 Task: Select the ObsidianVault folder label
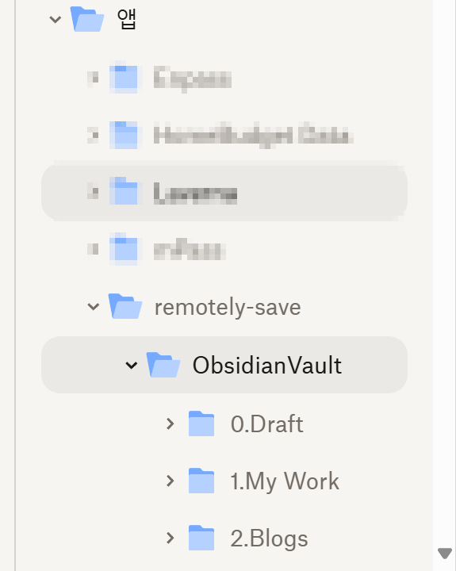pos(267,366)
